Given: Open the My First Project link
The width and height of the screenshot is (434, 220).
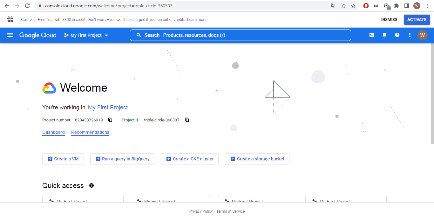Looking at the screenshot, I should point(108,107).
